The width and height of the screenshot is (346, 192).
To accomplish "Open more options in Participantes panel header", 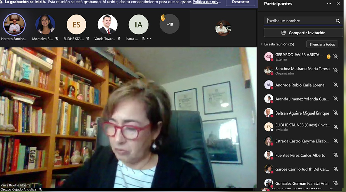I will point(329,4).
